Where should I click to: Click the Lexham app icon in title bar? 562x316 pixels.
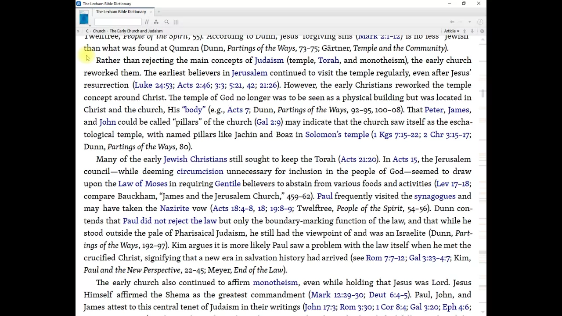[x=79, y=4]
